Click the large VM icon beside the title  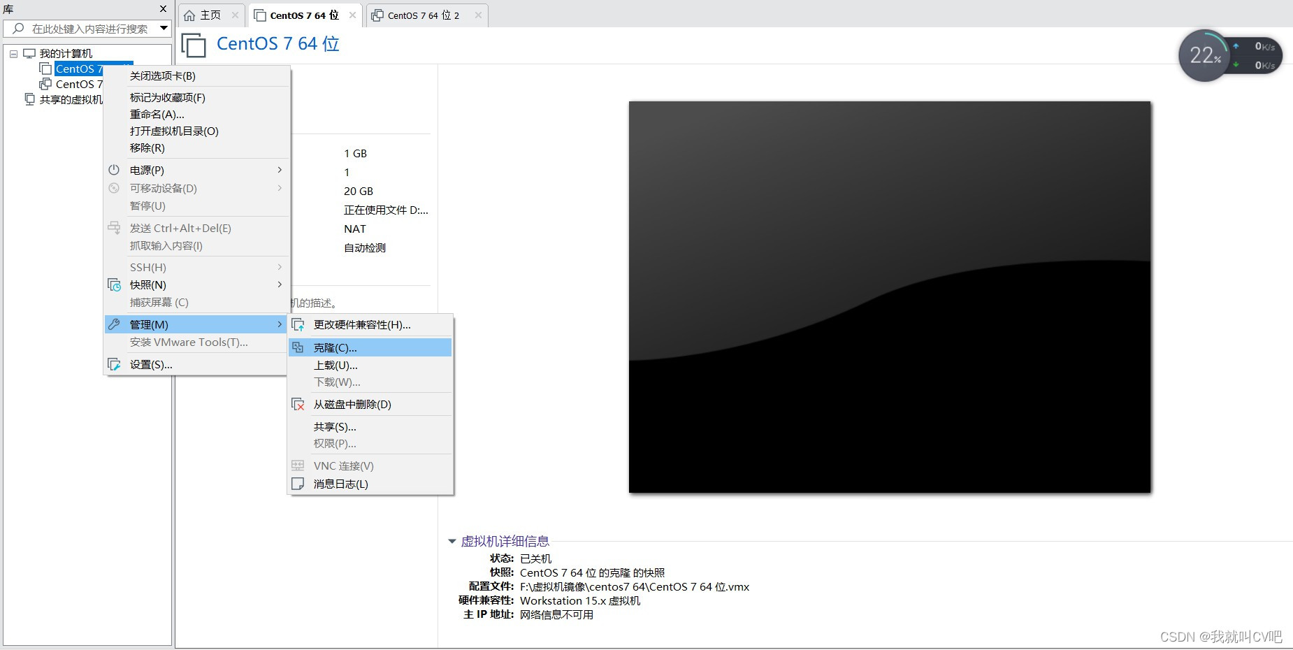194,45
